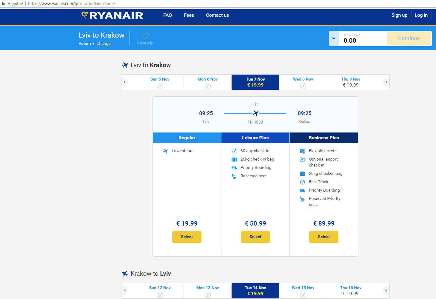Click the 30 day check-in icon
This screenshot has width=436, height=299.
pos(234,151)
